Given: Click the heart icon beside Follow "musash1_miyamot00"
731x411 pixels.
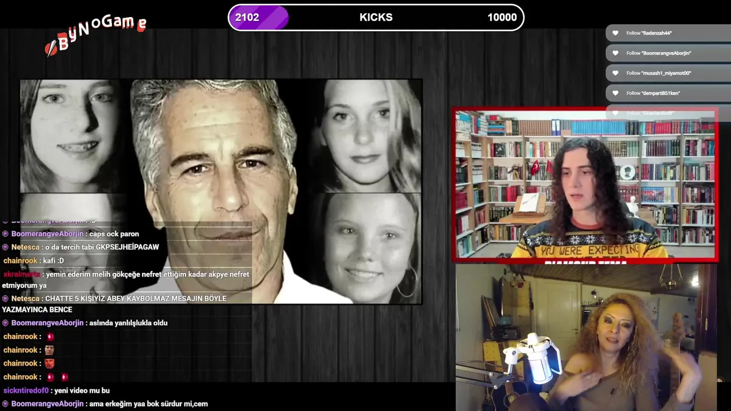Looking at the screenshot, I should [x=615, y=73].
